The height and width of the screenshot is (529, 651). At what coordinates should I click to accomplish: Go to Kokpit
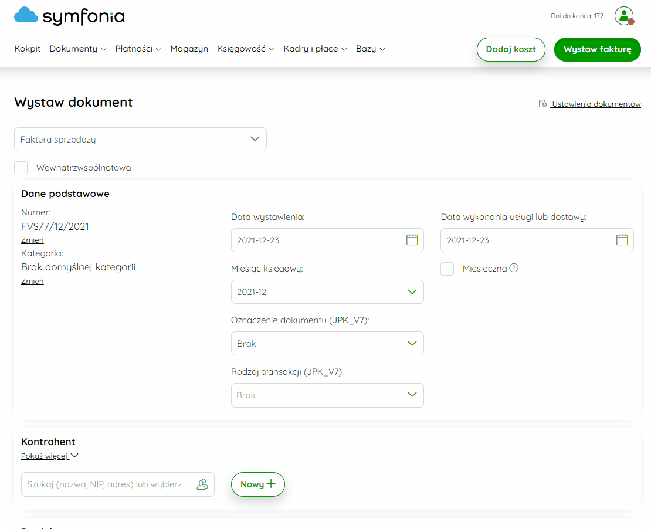tap(28, 49)
